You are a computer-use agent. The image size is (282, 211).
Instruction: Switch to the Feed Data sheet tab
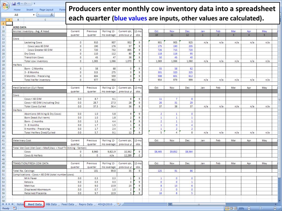pos(68,204)
